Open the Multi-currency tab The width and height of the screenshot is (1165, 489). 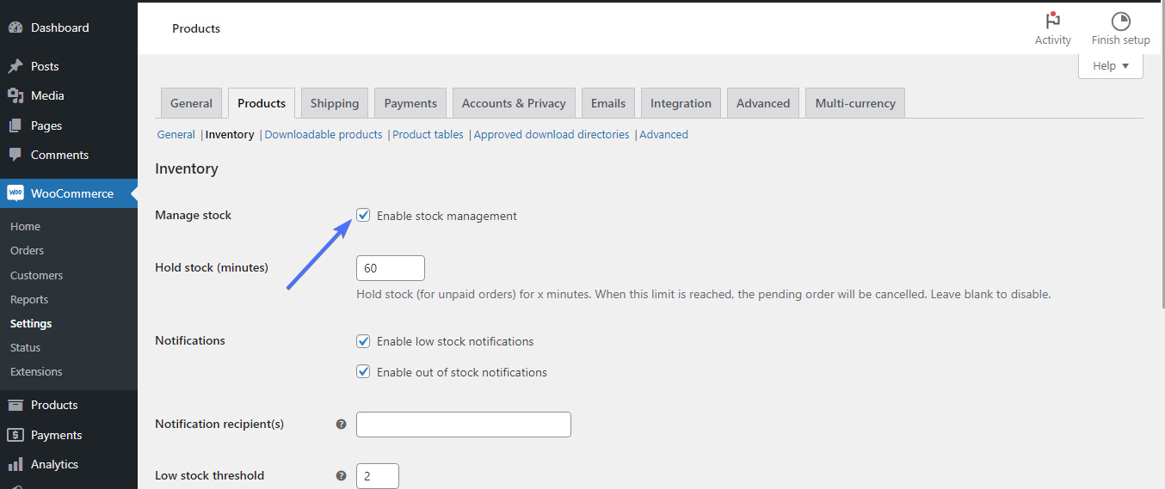click(x=854, y=103)
